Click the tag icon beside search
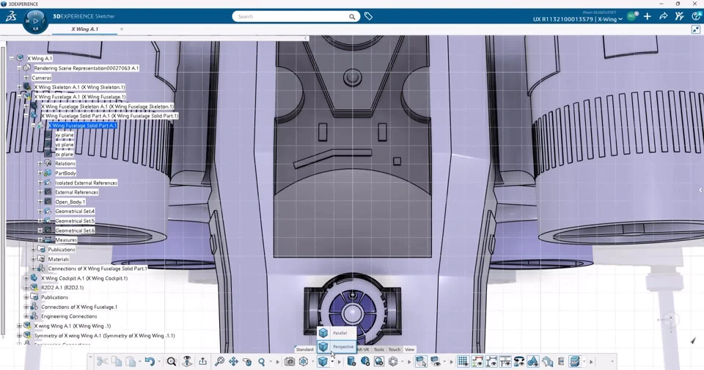This screenshot has height=370, width=704. point(368,16)
